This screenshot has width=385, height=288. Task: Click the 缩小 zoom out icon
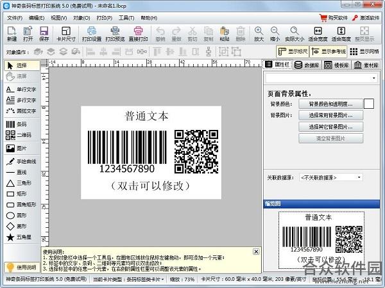pyautogui.click(x=275, y=34)
